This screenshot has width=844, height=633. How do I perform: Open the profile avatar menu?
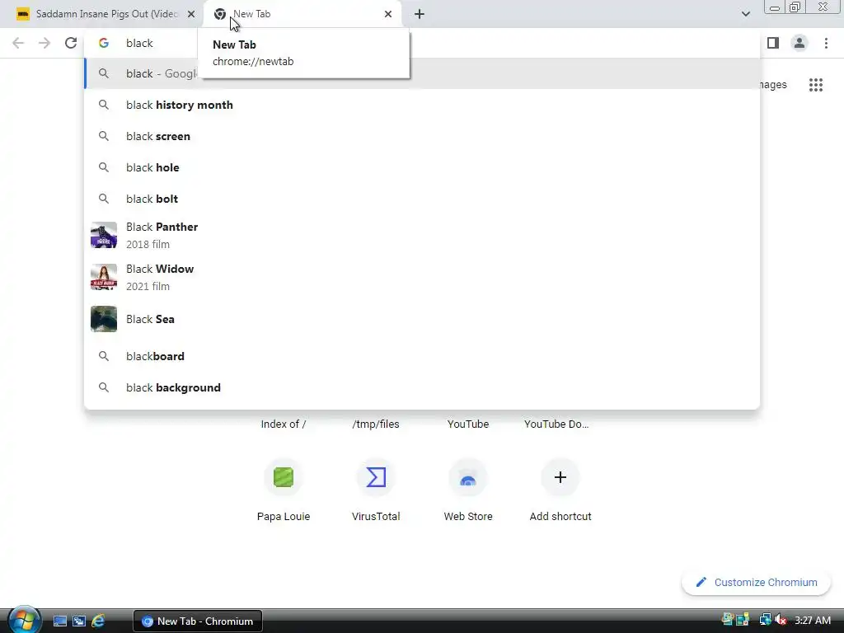point(799,43)
